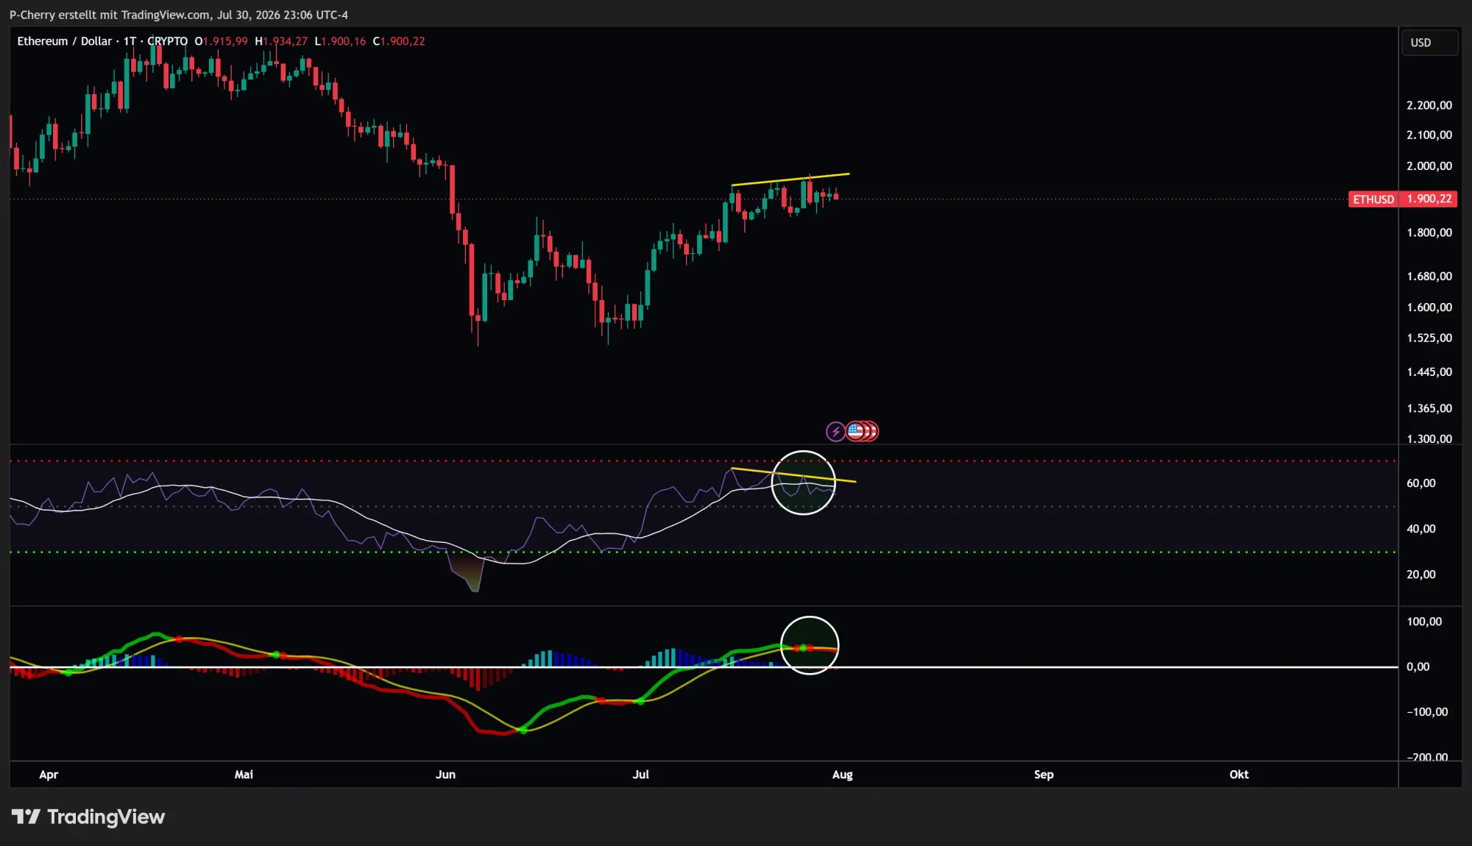
Task: Open the USD currency selector
Action: [1429, 43]
